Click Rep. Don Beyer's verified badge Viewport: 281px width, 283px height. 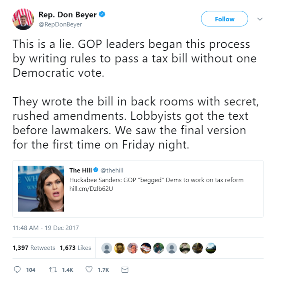coord(102,14)
